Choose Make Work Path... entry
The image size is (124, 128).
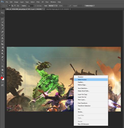[x=91, y=91]
